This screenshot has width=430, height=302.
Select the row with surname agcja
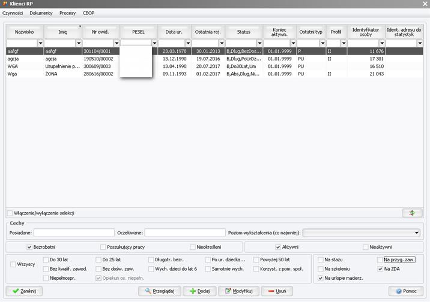tap(214, 59)
